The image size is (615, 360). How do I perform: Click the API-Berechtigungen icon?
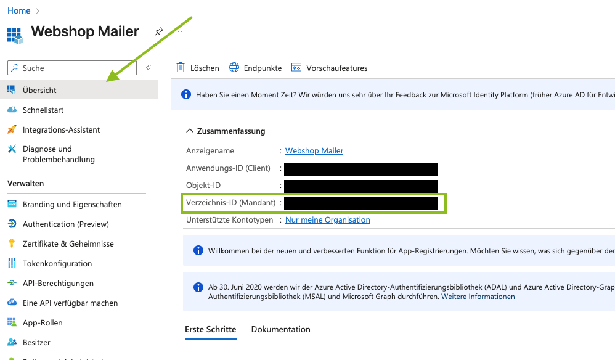point(12,283)
